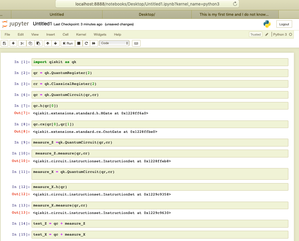This screenshot has height=241, width=299.
Task: Click the 'In [1]:' prompt label
Action: pos(22,62)
